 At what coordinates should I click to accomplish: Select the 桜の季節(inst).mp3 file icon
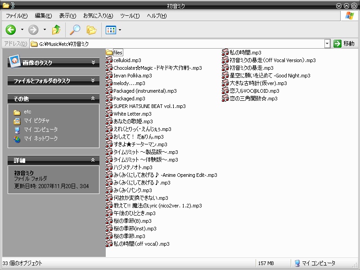coord(109,229)
